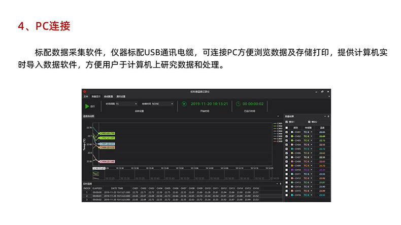This screenshot has height=225, width=401.
Task: Open the 通讯设置 menu
Action: pos(121,97)
